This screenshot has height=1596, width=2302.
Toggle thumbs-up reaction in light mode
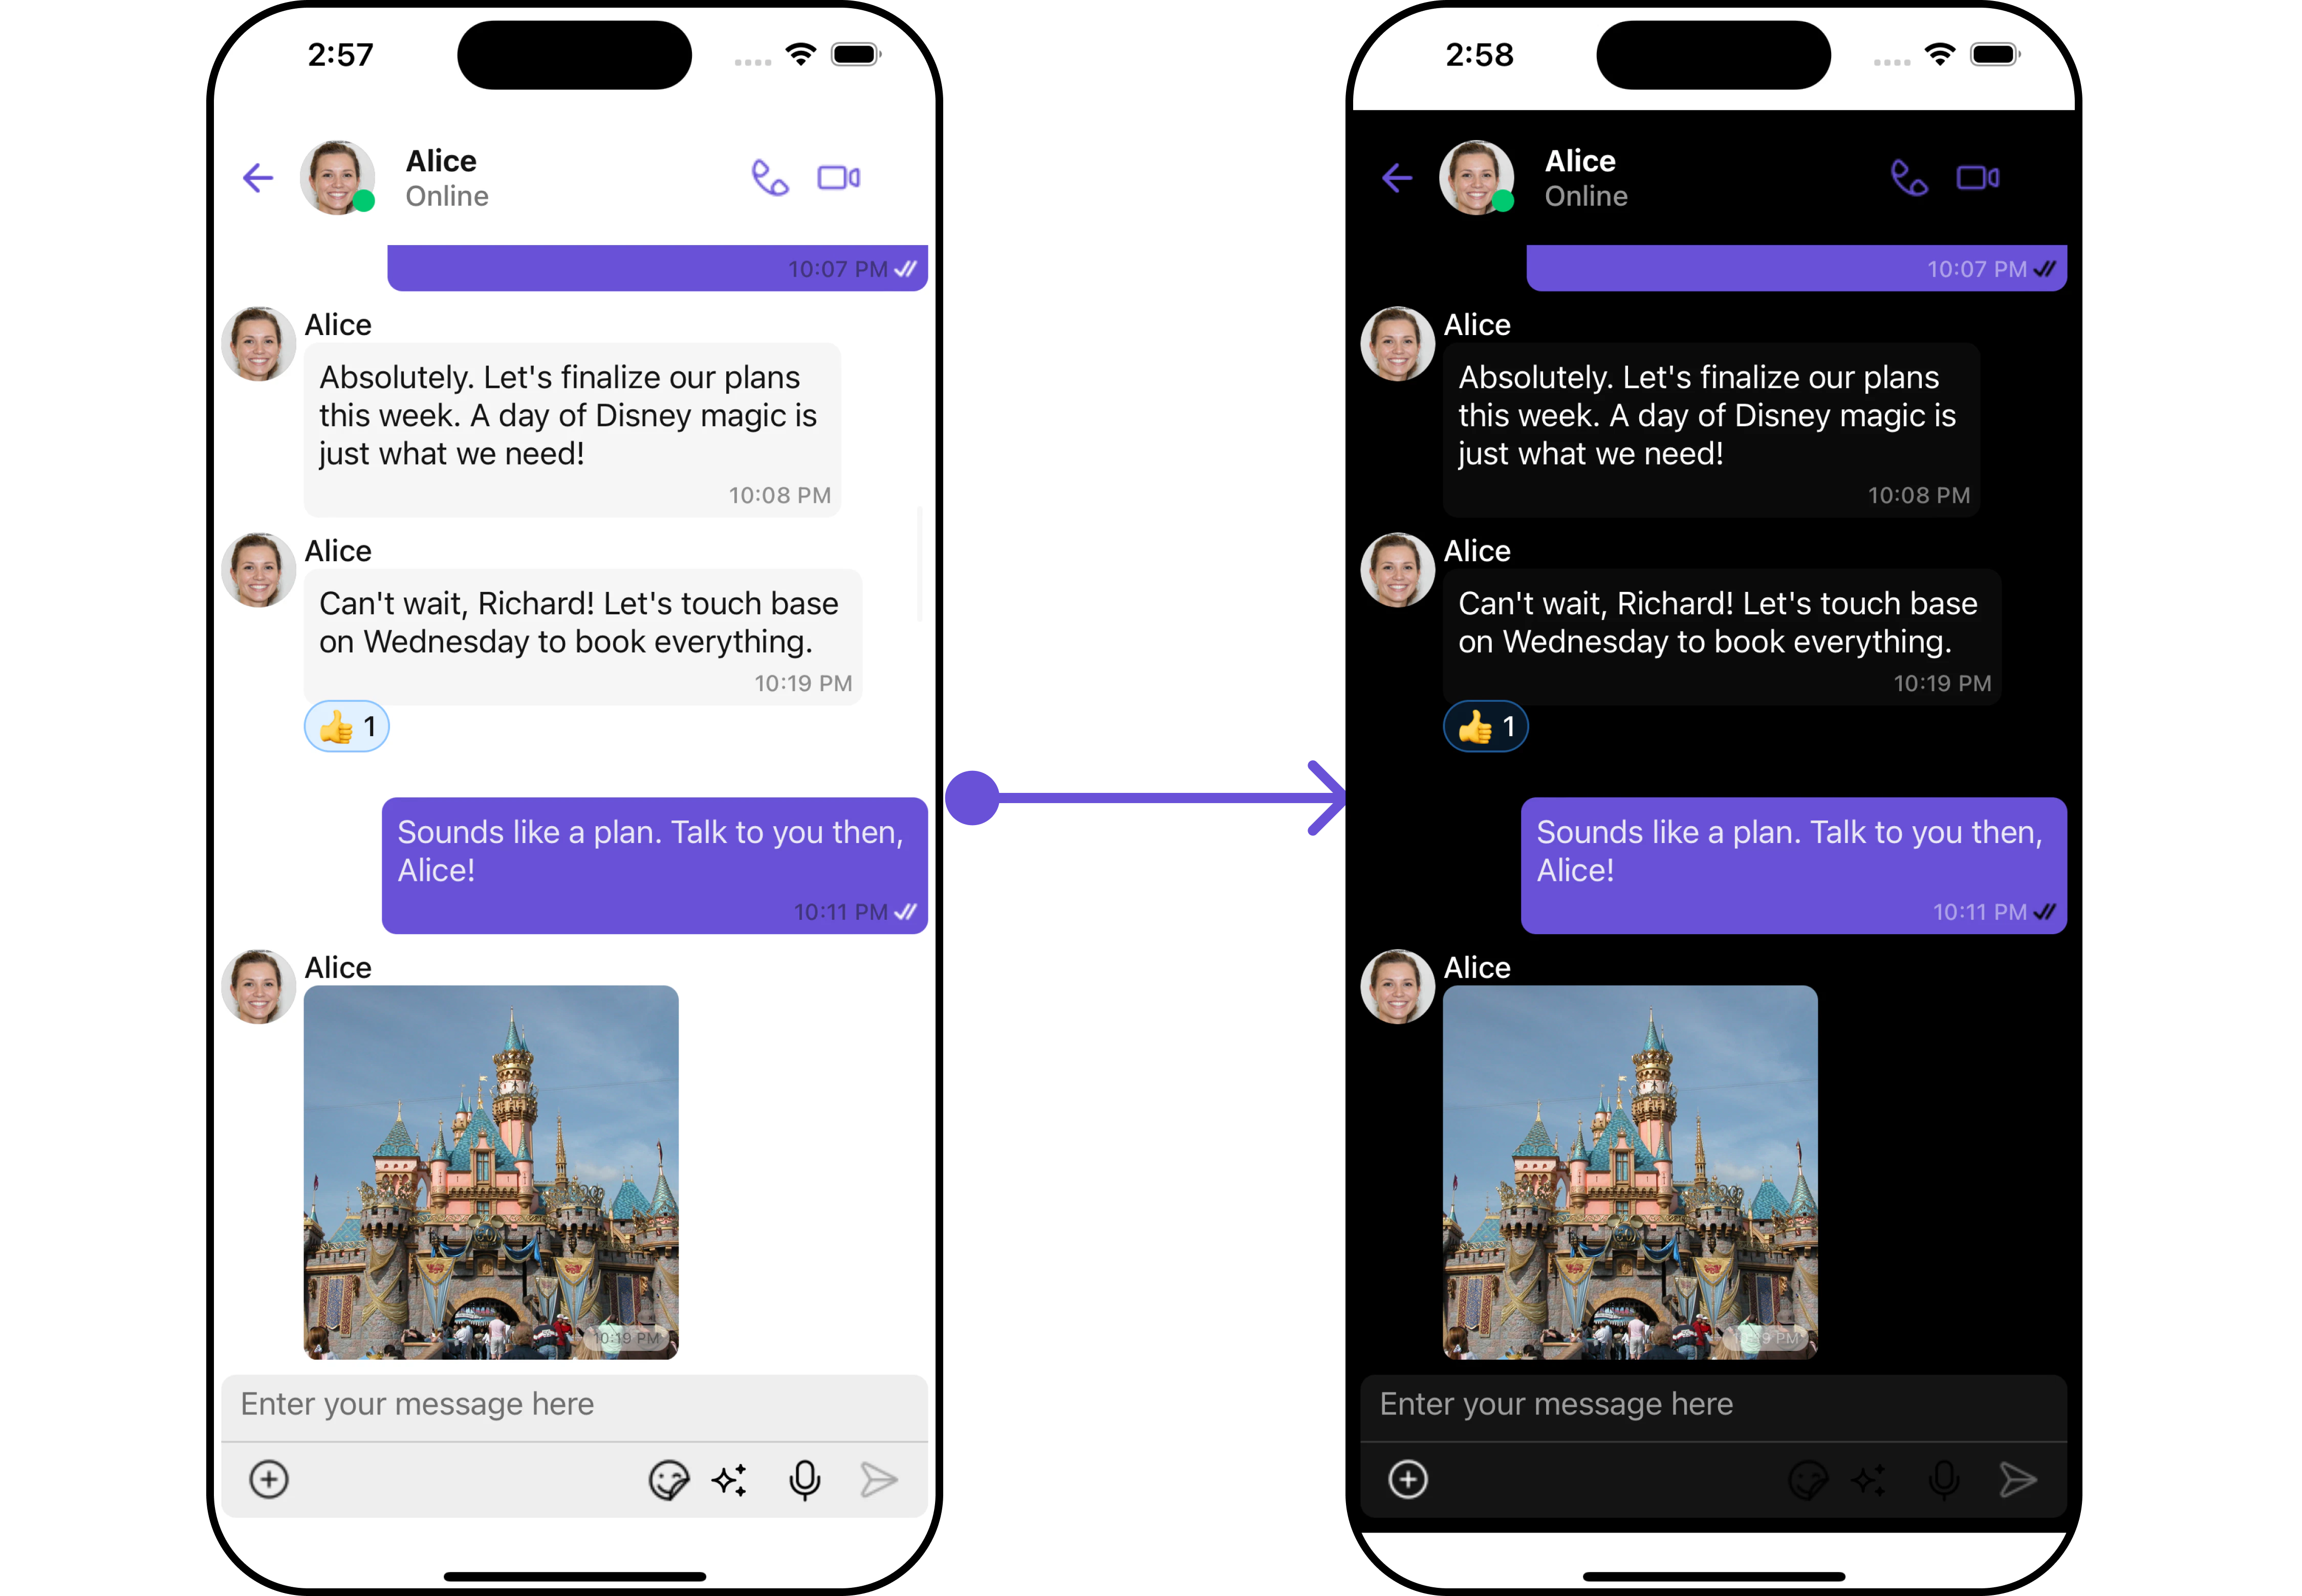point(346,727)
